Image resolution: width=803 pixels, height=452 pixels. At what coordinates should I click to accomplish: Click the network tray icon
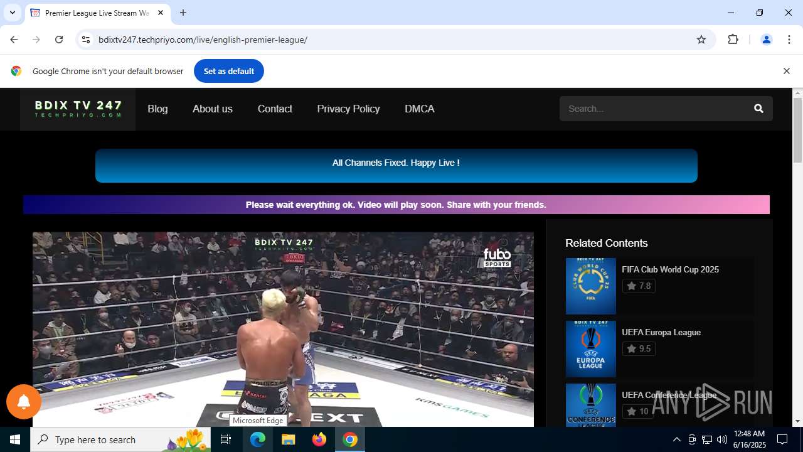tap(707, 439)
